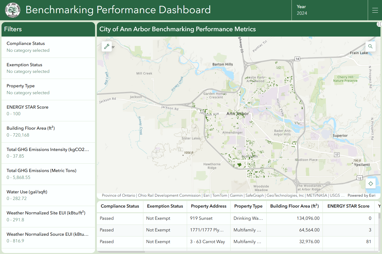
Task: Click the map search magnifier icon
Action: click(370, 46)
